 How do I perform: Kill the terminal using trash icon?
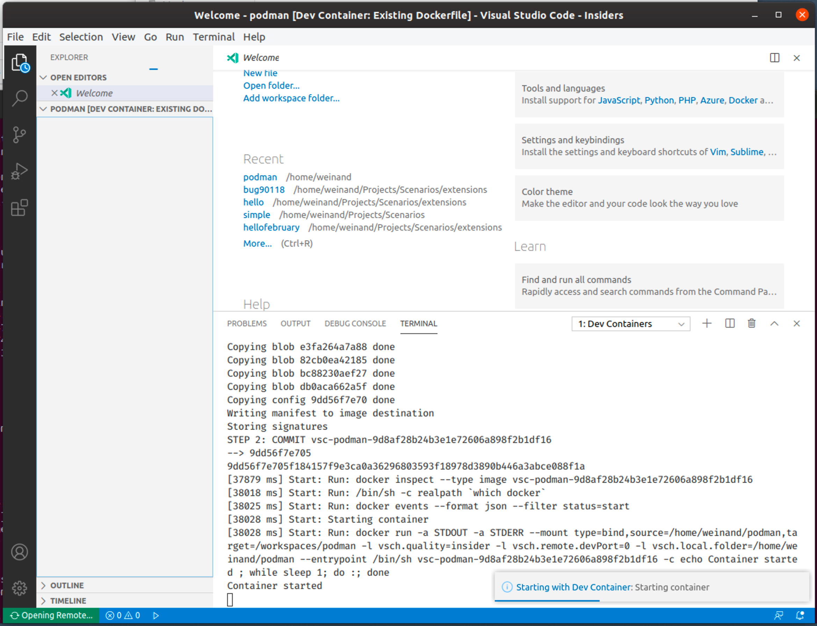click(x=751, y=323)
